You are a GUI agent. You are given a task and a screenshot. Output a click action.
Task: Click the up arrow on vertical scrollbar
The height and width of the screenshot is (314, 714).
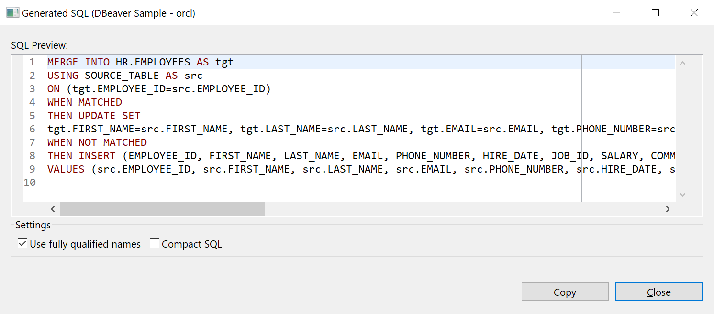click(x=683, y=63)
